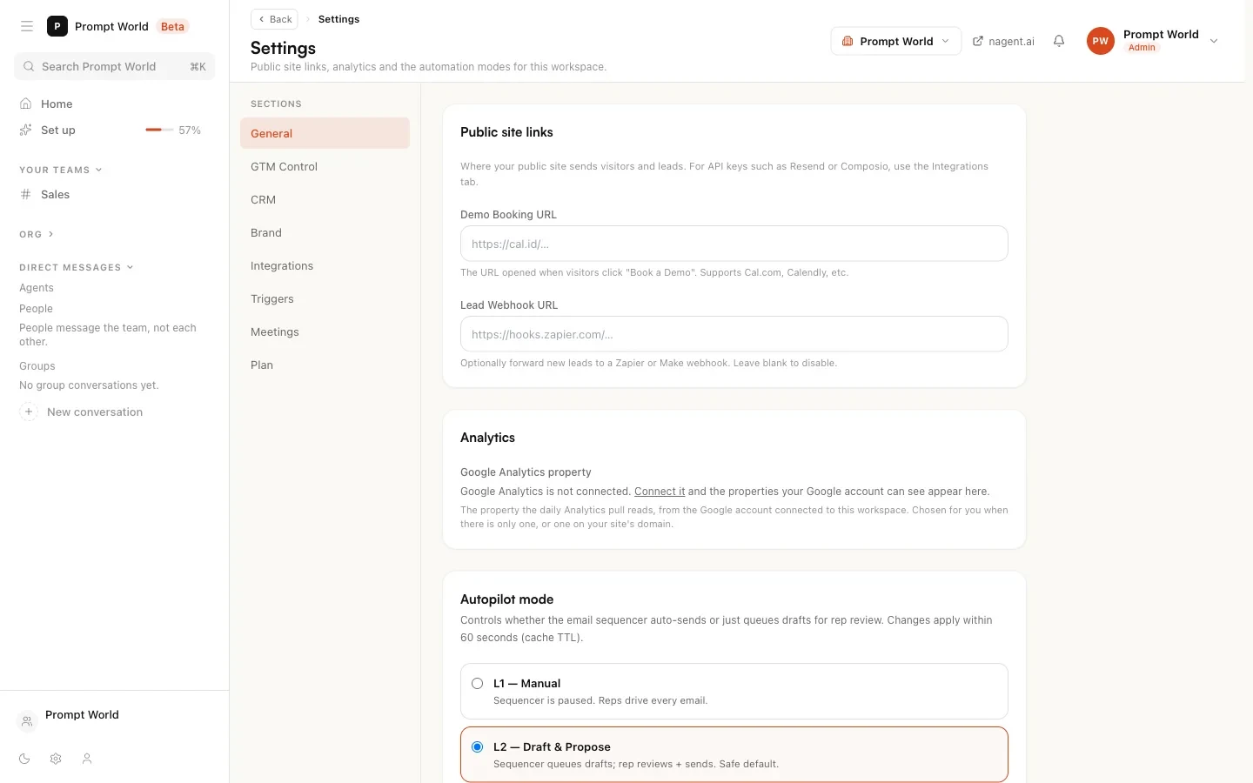Select the General section
The image size is (1253, 783).
click(325, 133)
